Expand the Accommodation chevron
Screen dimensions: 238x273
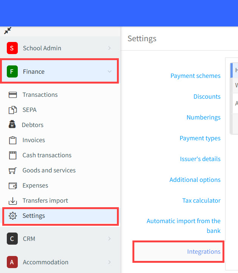(109, 262)
